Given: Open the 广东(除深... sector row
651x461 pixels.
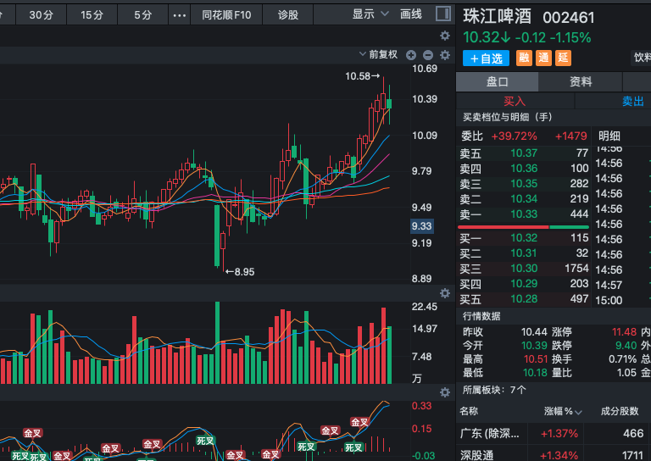Looking at the screenshot, I should tap(554, 434).
